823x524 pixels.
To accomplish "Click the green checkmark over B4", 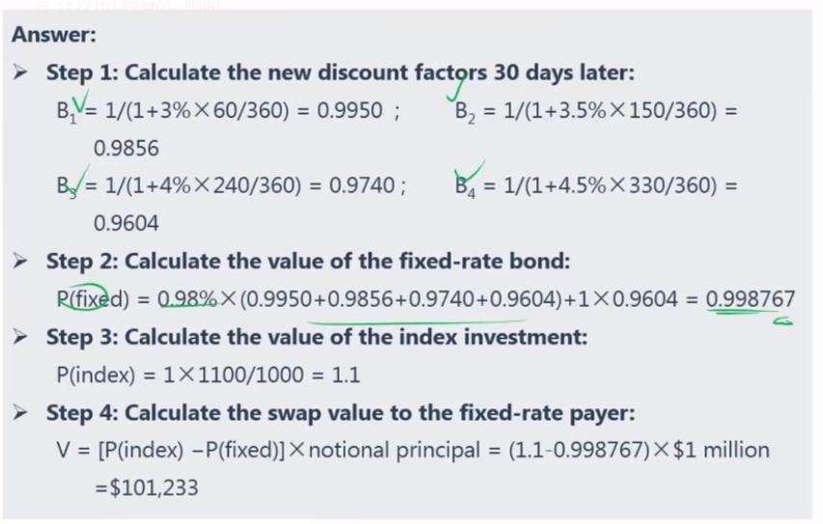I will (470, 173).
